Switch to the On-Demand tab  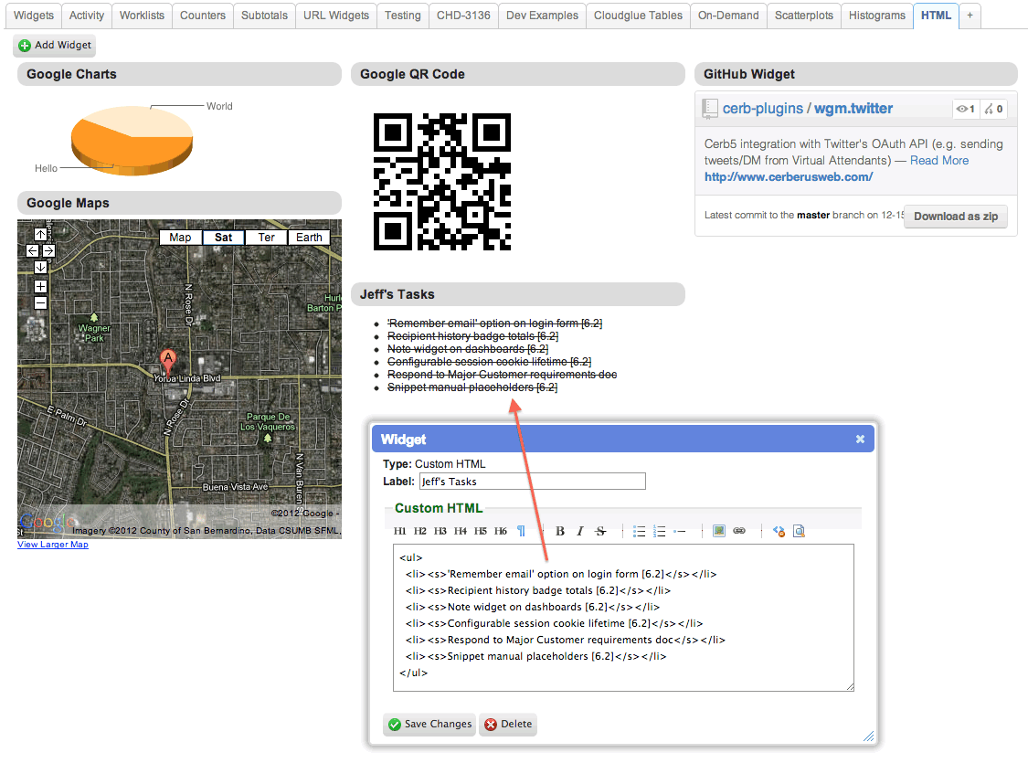[728, 15]
